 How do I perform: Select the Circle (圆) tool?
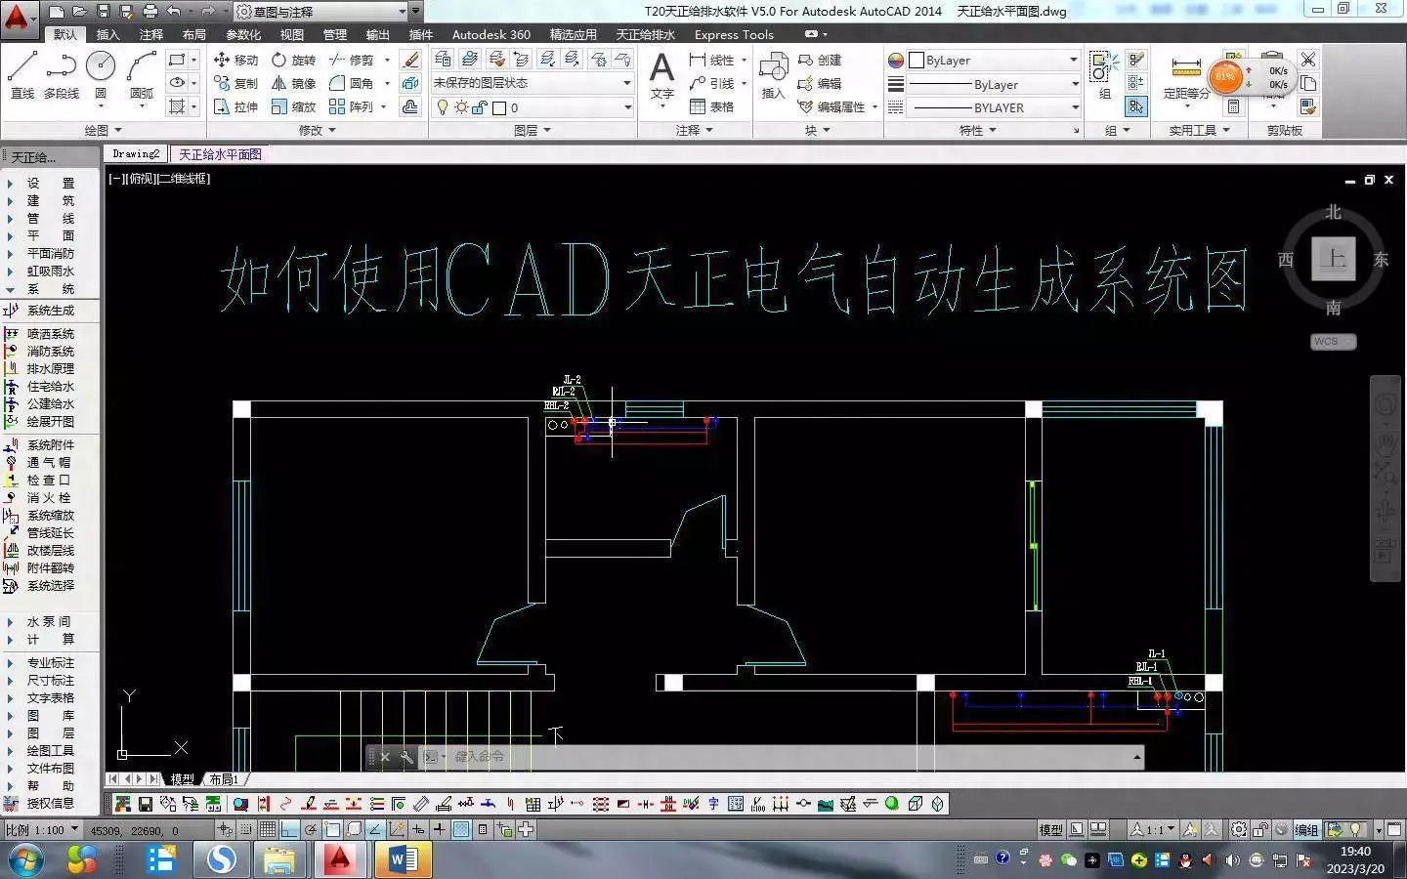pos(99,66)
